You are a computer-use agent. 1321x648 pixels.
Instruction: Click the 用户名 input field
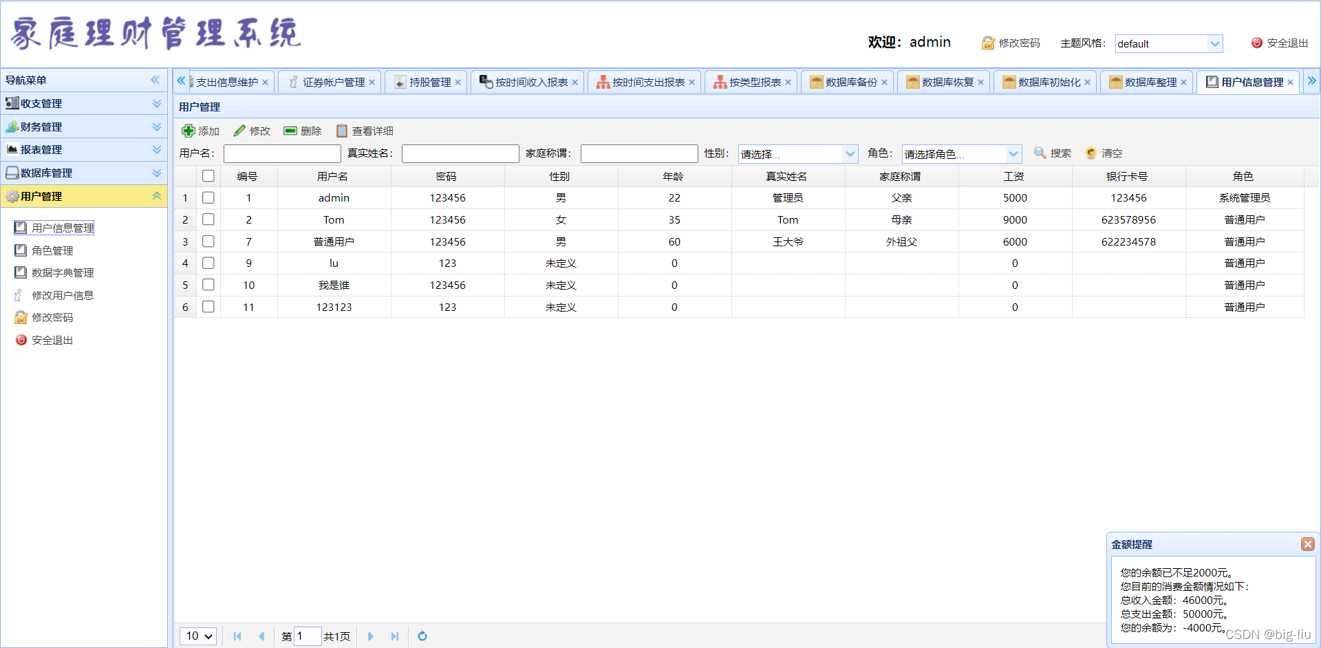point(282,153)
